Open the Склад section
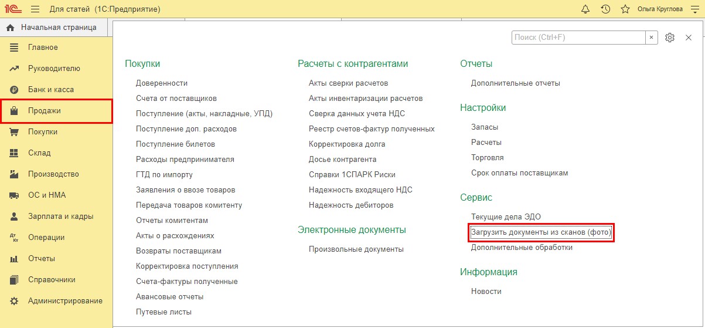This screenshot has width=705, height=328. pos(39,153)
